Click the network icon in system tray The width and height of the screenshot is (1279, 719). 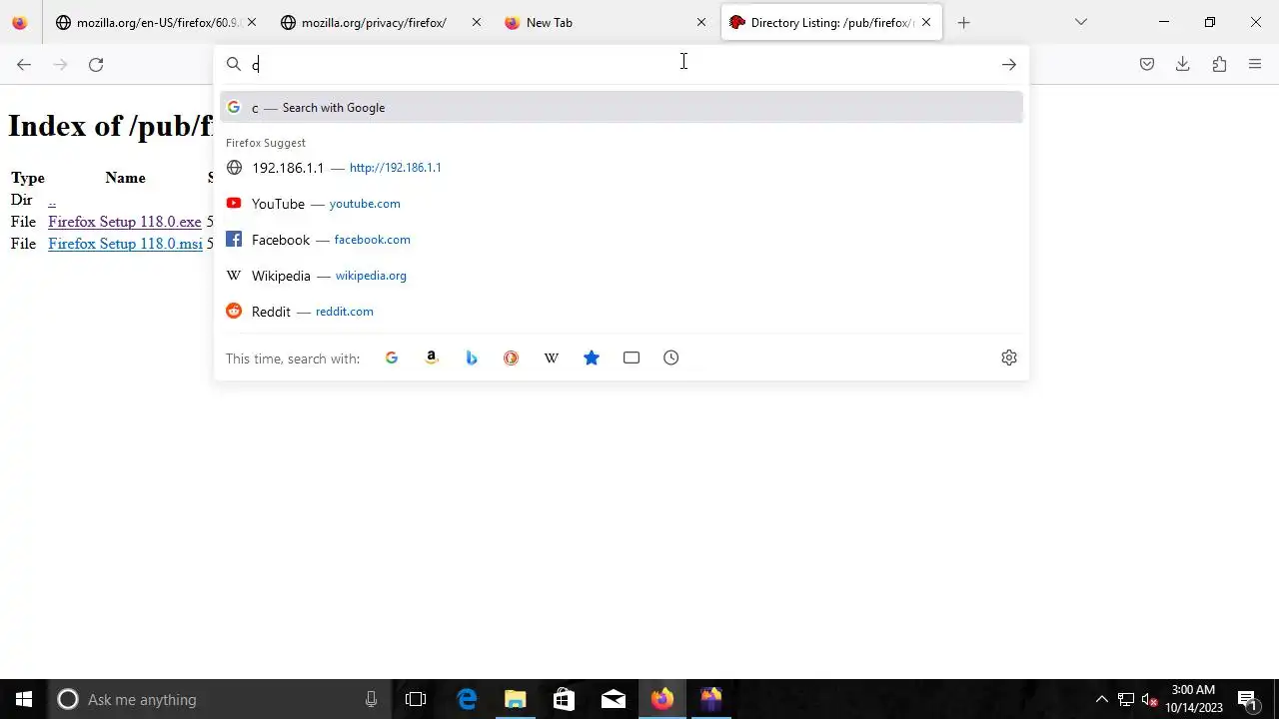tap(1126, 699)
